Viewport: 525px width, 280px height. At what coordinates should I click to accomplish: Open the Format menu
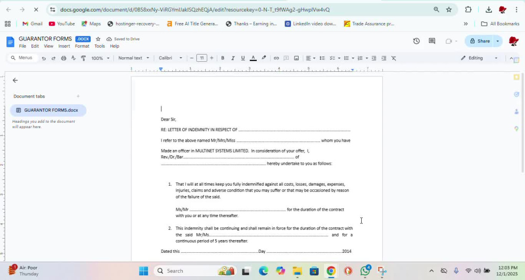tap(82, 46)
